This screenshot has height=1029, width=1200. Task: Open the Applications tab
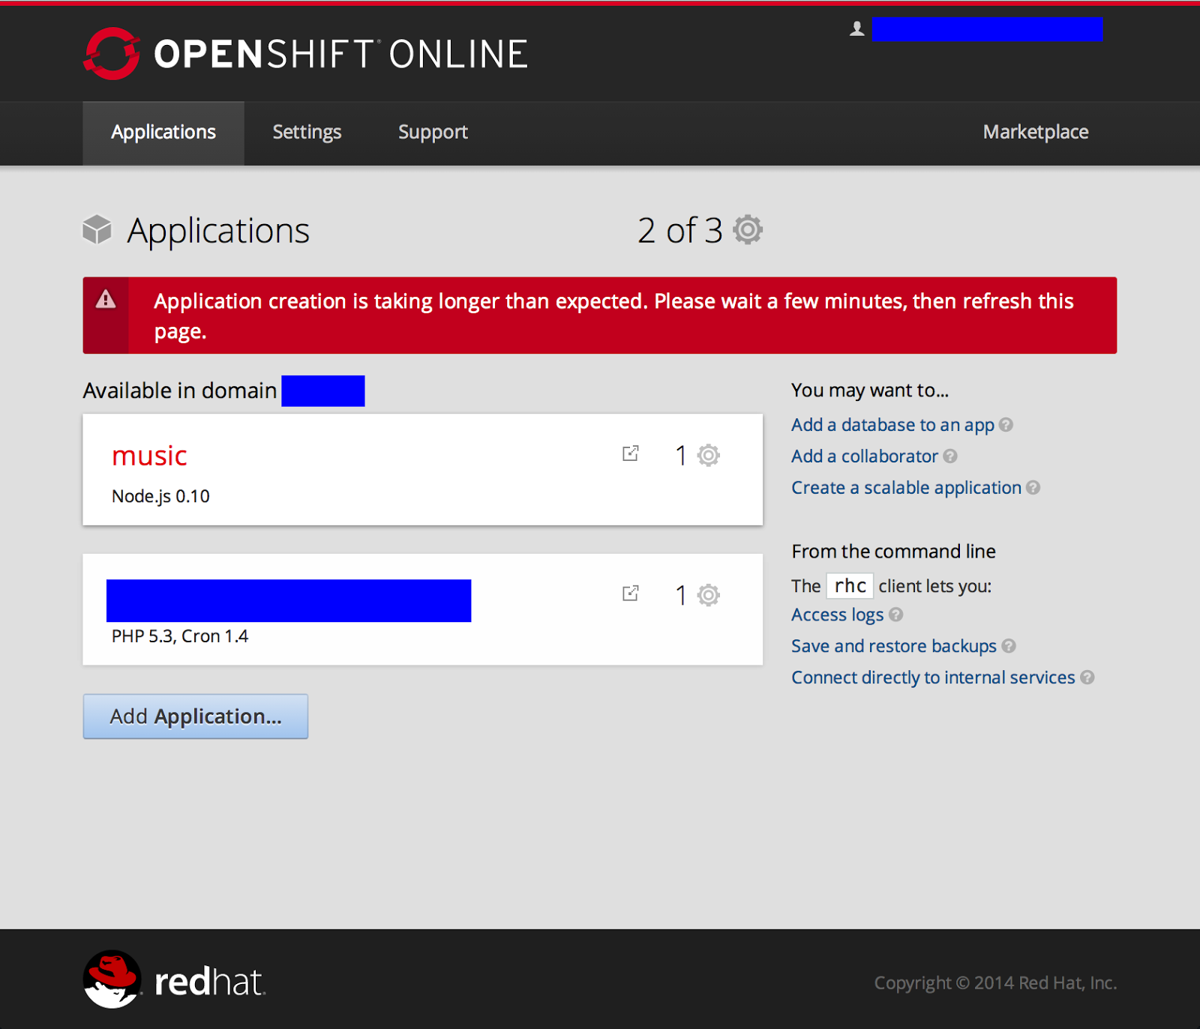[x=163, y=133]
